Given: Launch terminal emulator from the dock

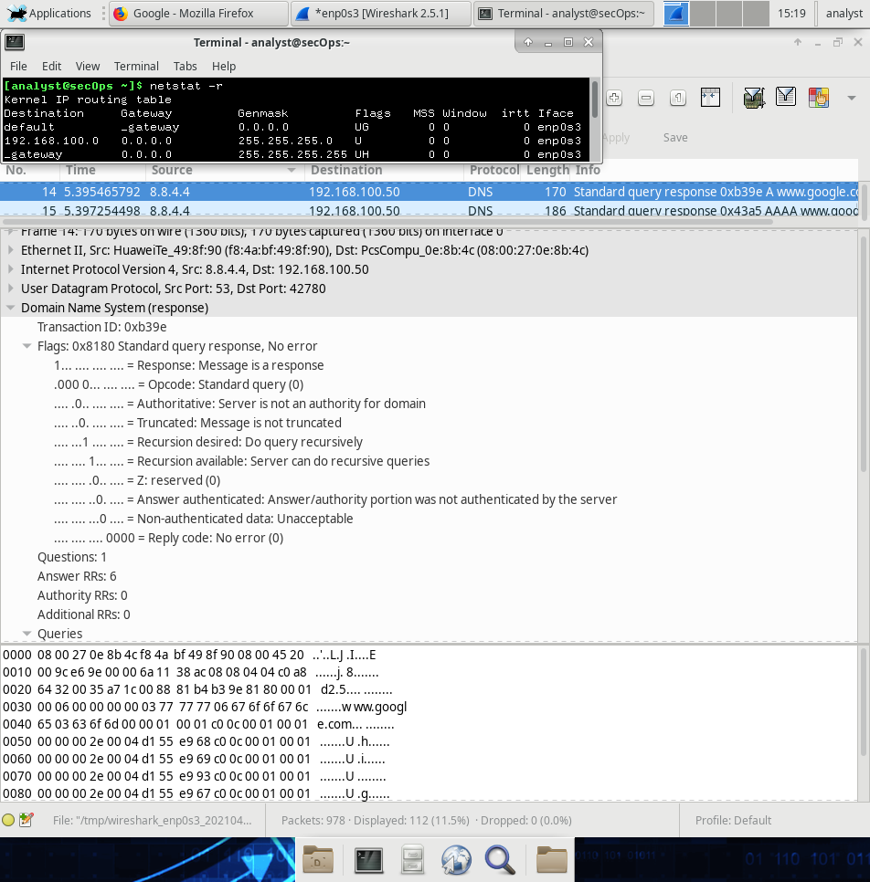Looking at the screenshot, I should point(369,860).
